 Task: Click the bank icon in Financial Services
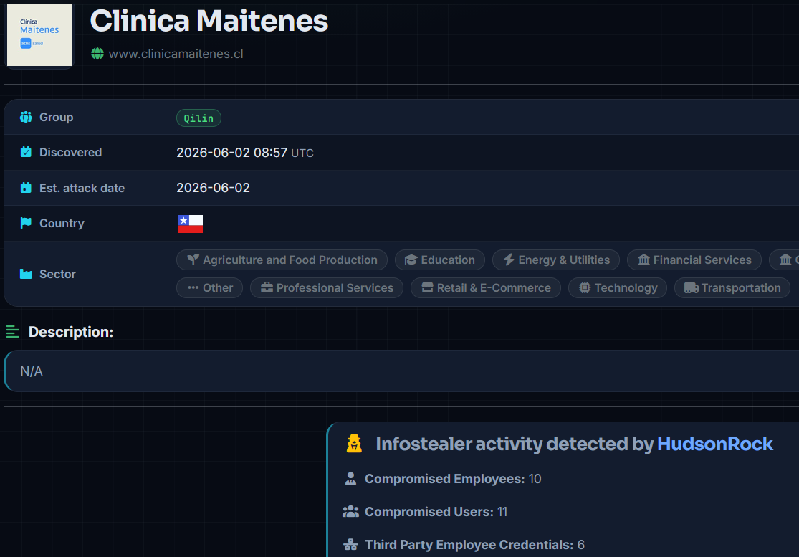click(643, 260)
